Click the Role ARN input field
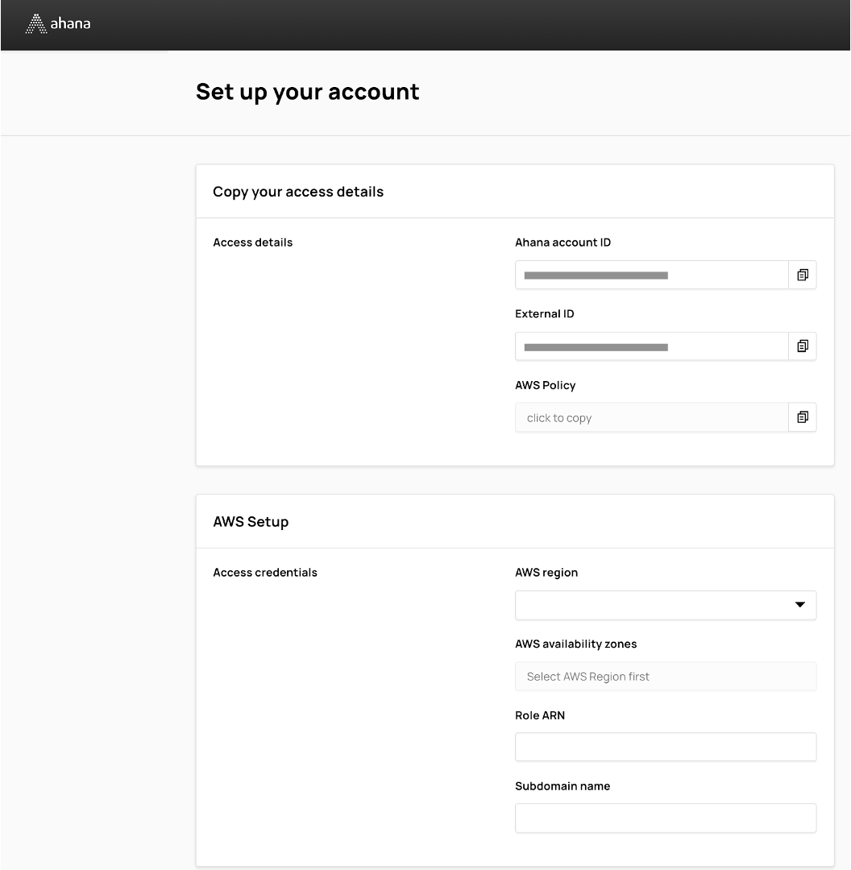Viewport: 851px width, 870px height. (666, 747)
